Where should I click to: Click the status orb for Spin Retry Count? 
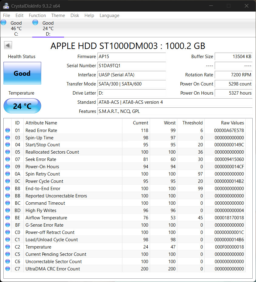pyautogui.click(x=8, y=174)
